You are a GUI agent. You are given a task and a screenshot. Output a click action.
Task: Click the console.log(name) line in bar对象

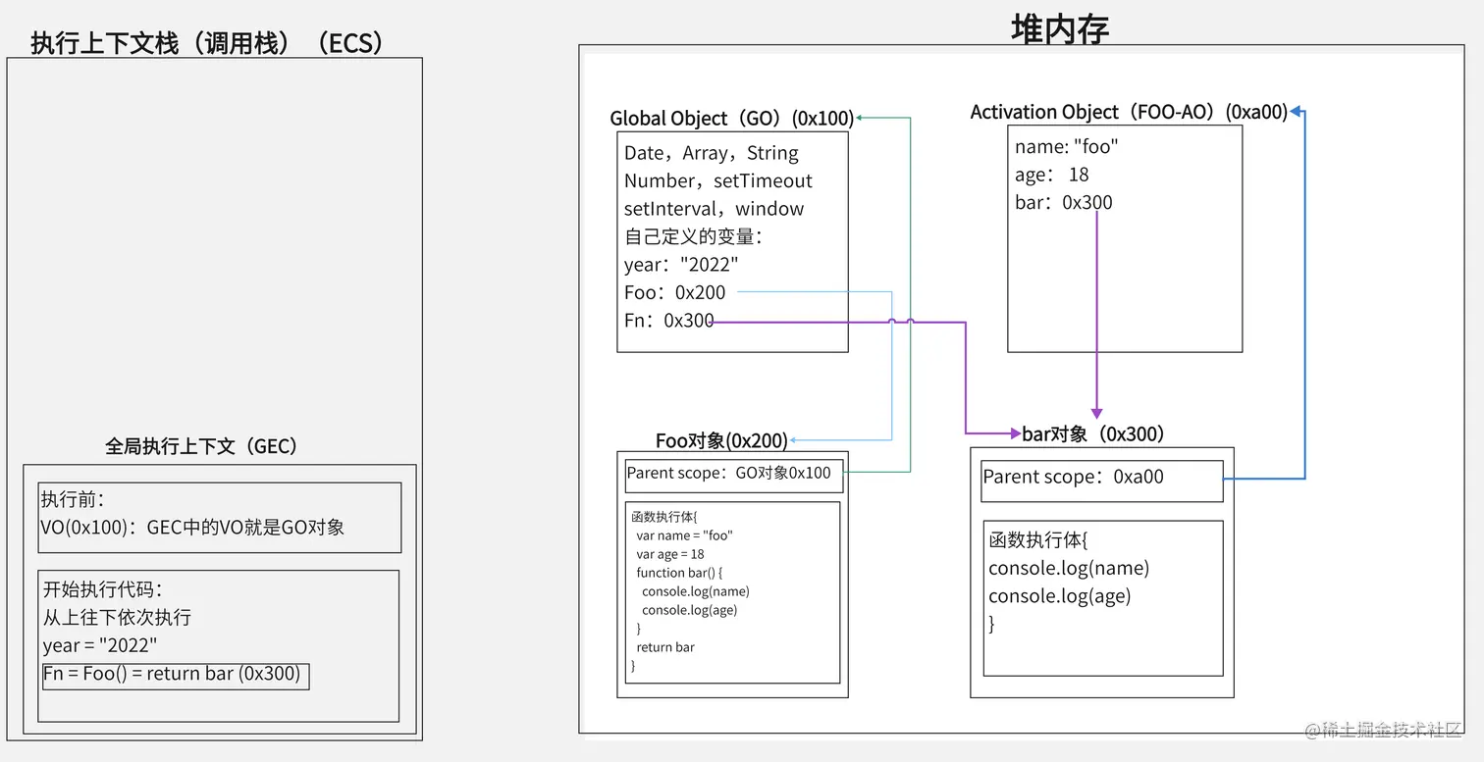coord(1069,568)
